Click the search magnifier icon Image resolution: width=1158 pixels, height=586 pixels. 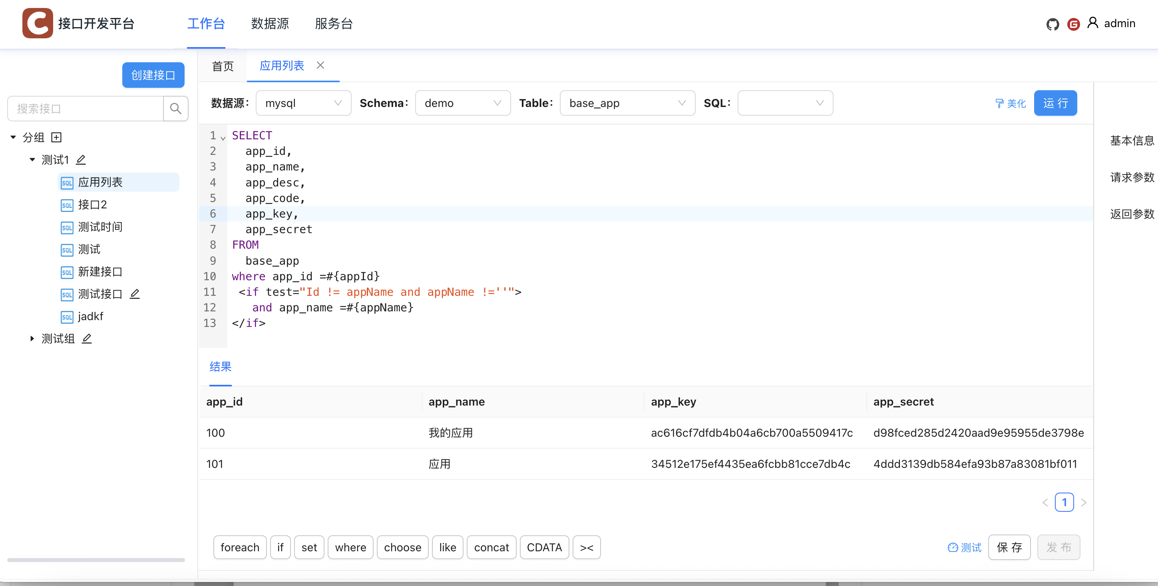176,109
